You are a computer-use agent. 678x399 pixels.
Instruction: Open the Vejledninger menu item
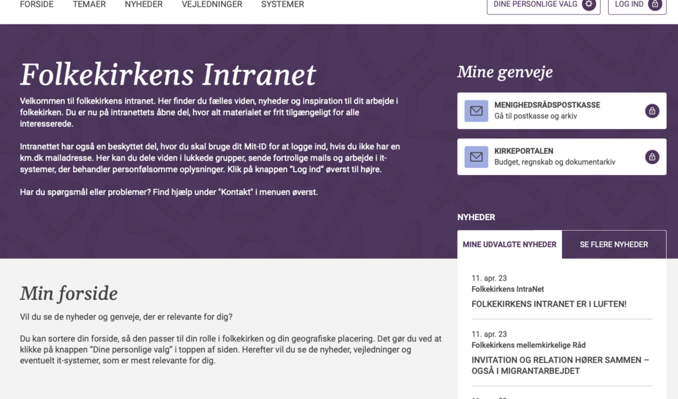[x=212, y=5]
